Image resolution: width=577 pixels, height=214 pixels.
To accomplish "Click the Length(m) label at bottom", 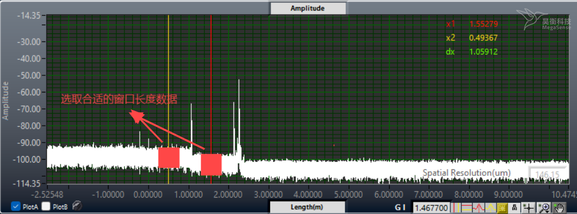I will pyautogui.click(x=307, y=207).
